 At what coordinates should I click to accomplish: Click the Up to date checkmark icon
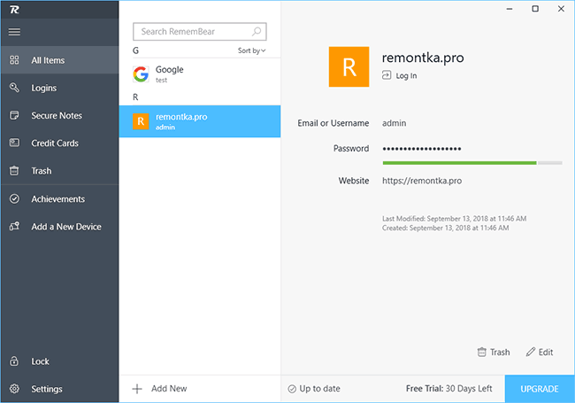point(292,389)
